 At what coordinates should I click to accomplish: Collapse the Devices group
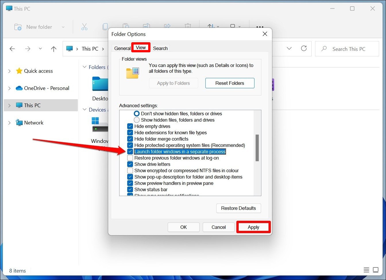click(84, 110)
